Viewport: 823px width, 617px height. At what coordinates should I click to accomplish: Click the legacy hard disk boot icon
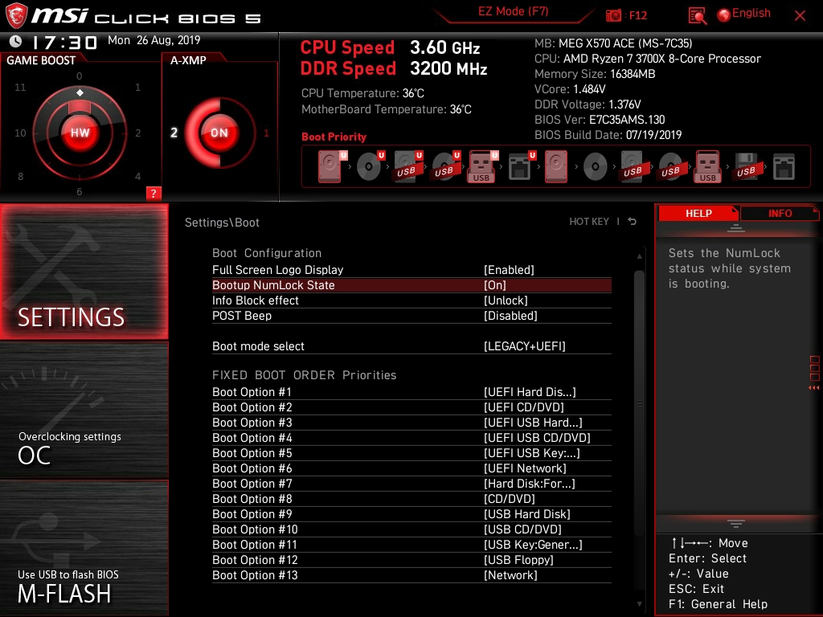coord(556,166)
